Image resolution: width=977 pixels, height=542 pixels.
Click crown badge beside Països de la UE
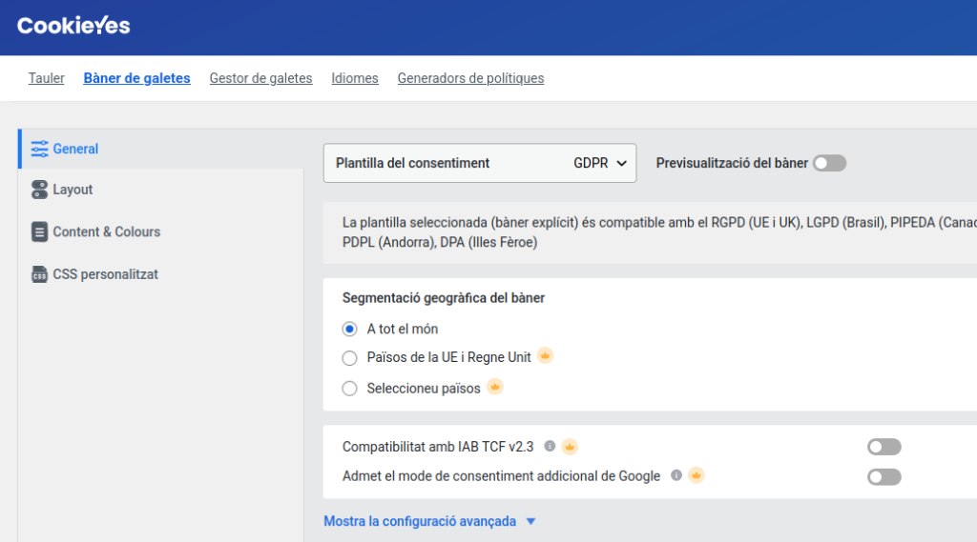[x=546, y=356]
